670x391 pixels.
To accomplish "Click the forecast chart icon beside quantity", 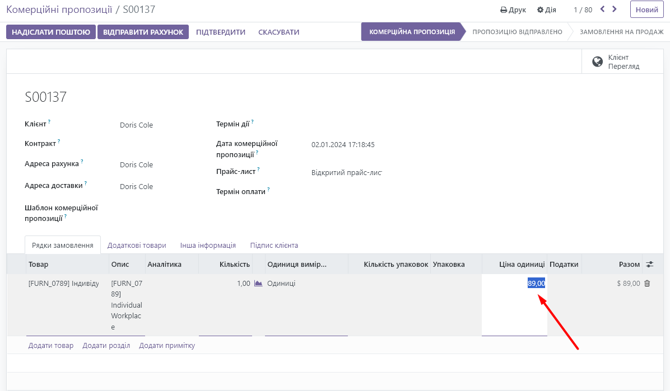I will (x=258, y=284).
